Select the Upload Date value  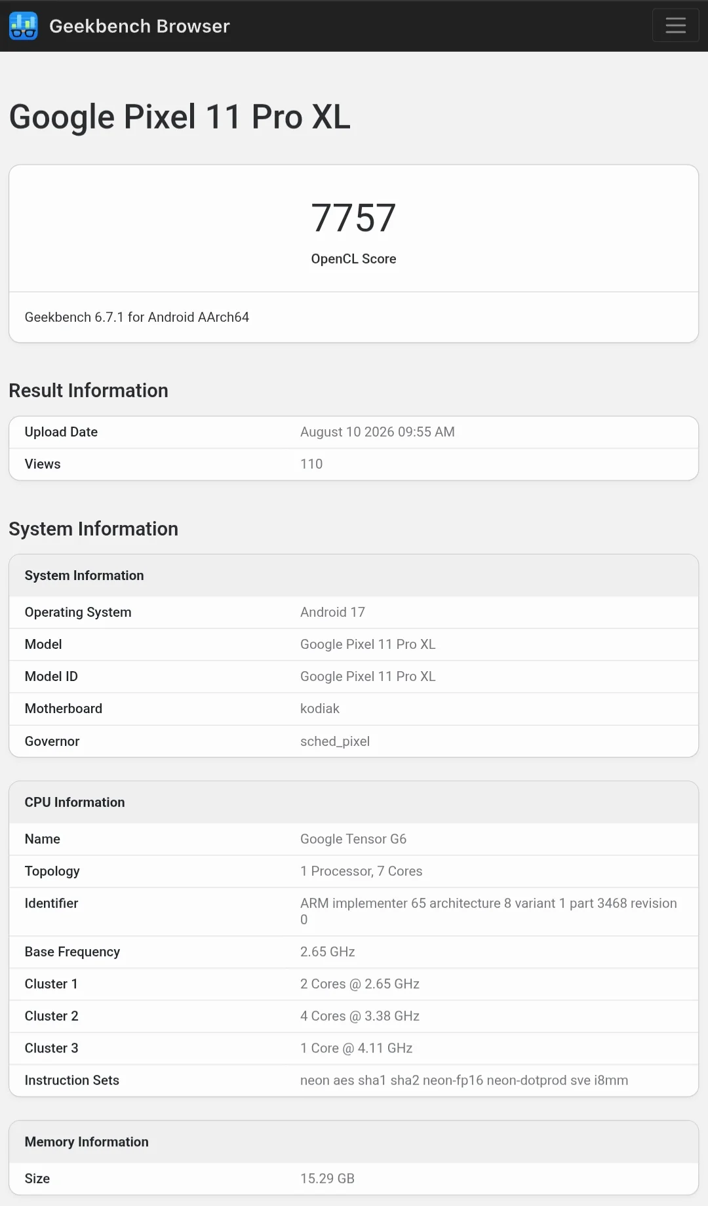tap(378, 432)
